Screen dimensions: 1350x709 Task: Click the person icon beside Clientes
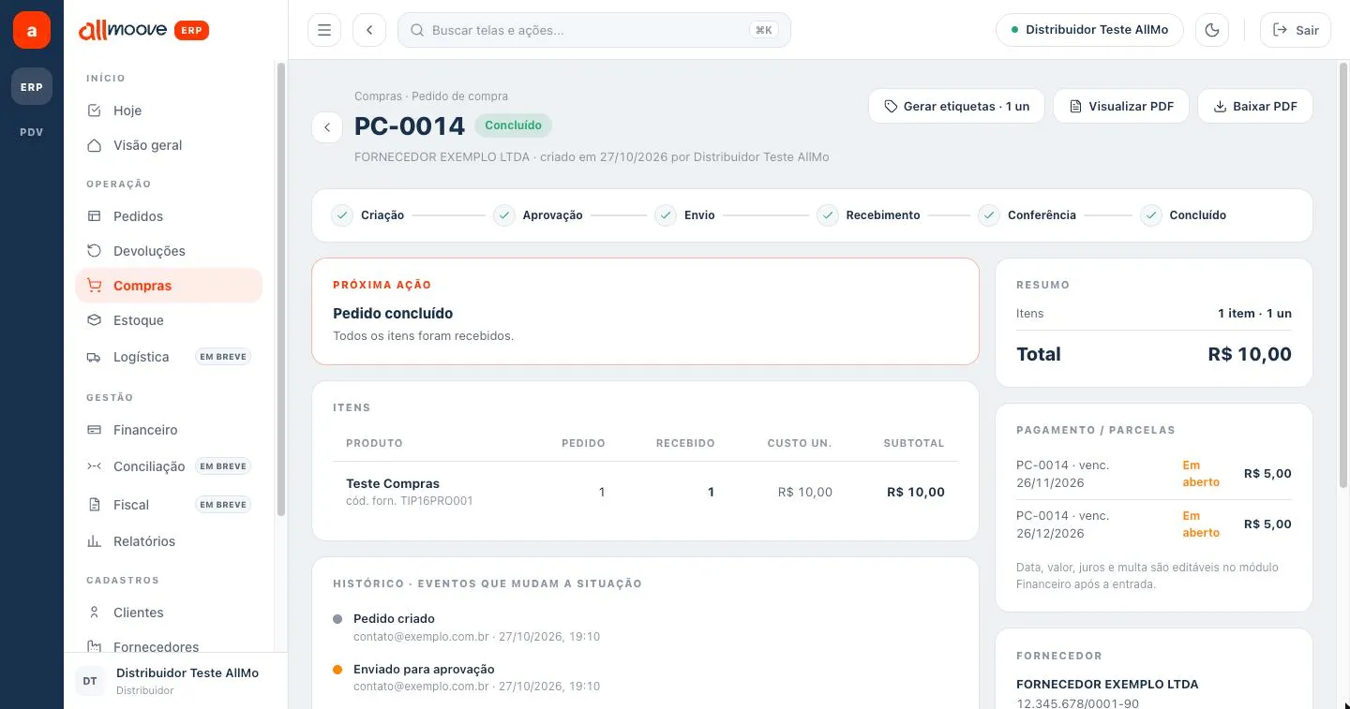(94, 613)
